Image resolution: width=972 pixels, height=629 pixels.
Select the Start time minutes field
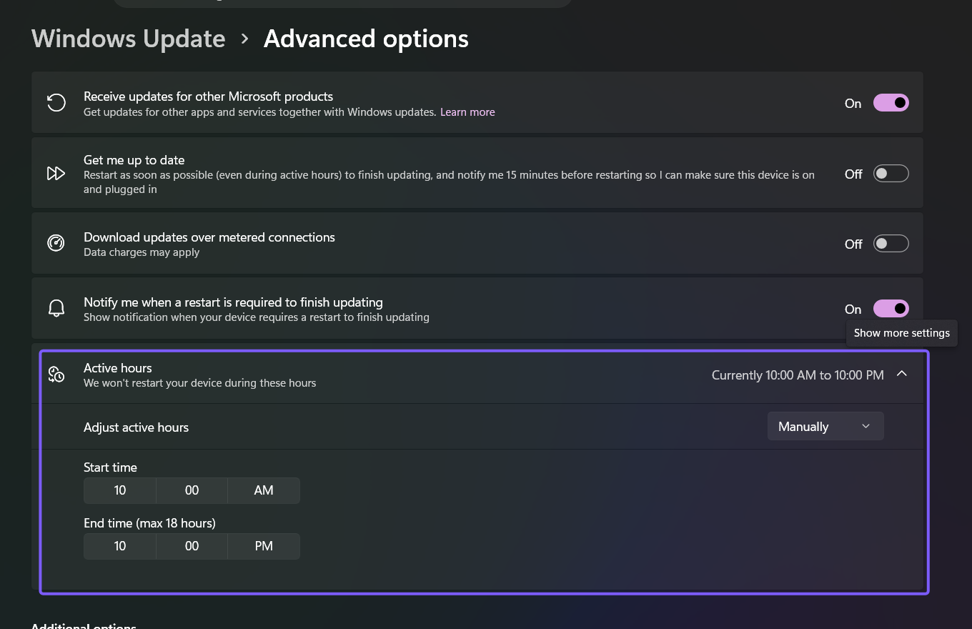click(x=192, y=490)
